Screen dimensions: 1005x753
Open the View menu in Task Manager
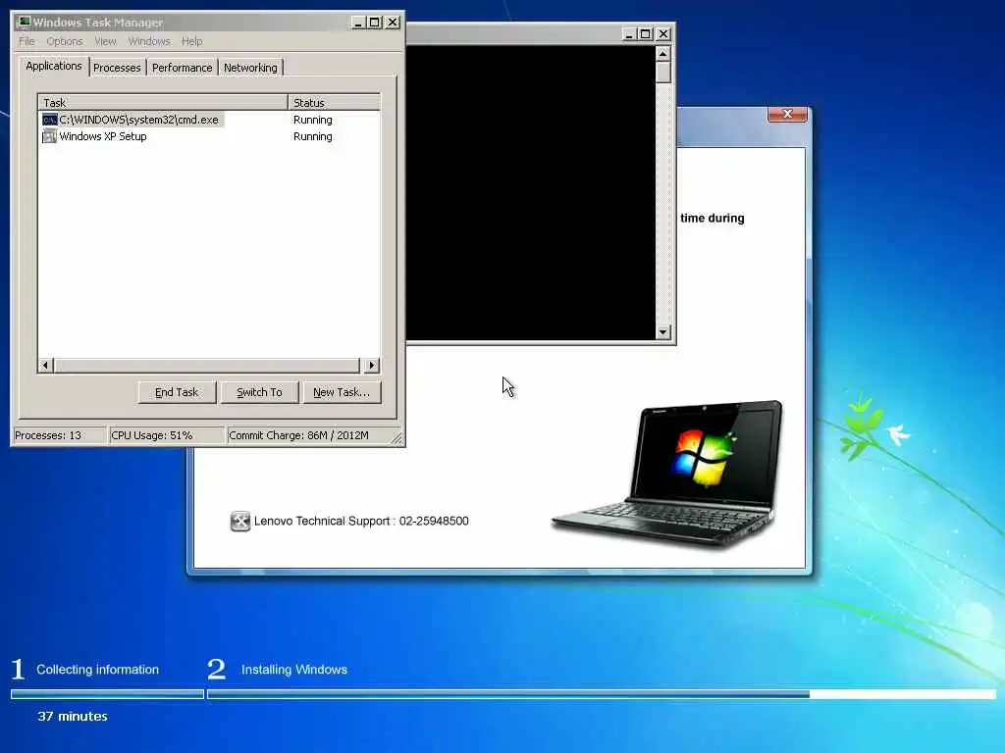click(105, 41)
